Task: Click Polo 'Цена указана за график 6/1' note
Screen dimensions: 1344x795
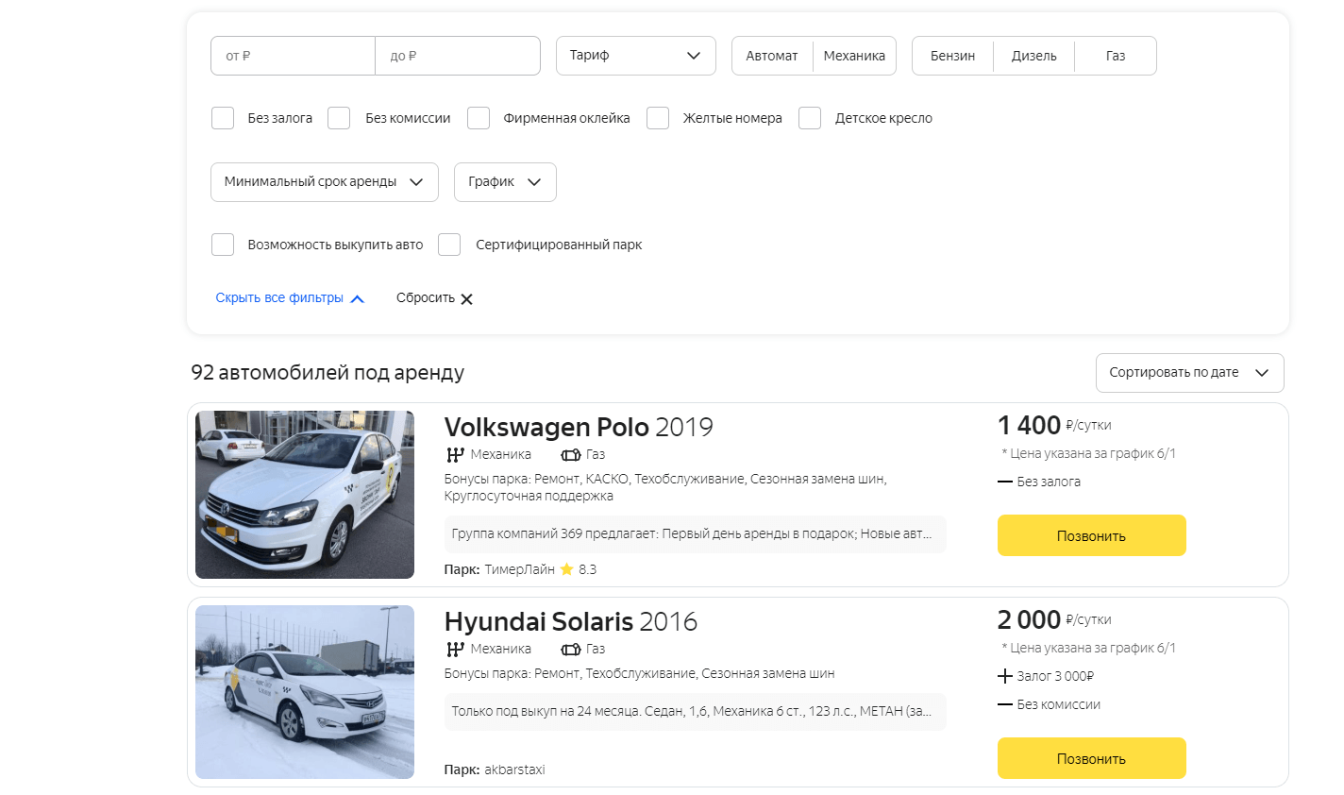Action: click(x=1088, y=453)
